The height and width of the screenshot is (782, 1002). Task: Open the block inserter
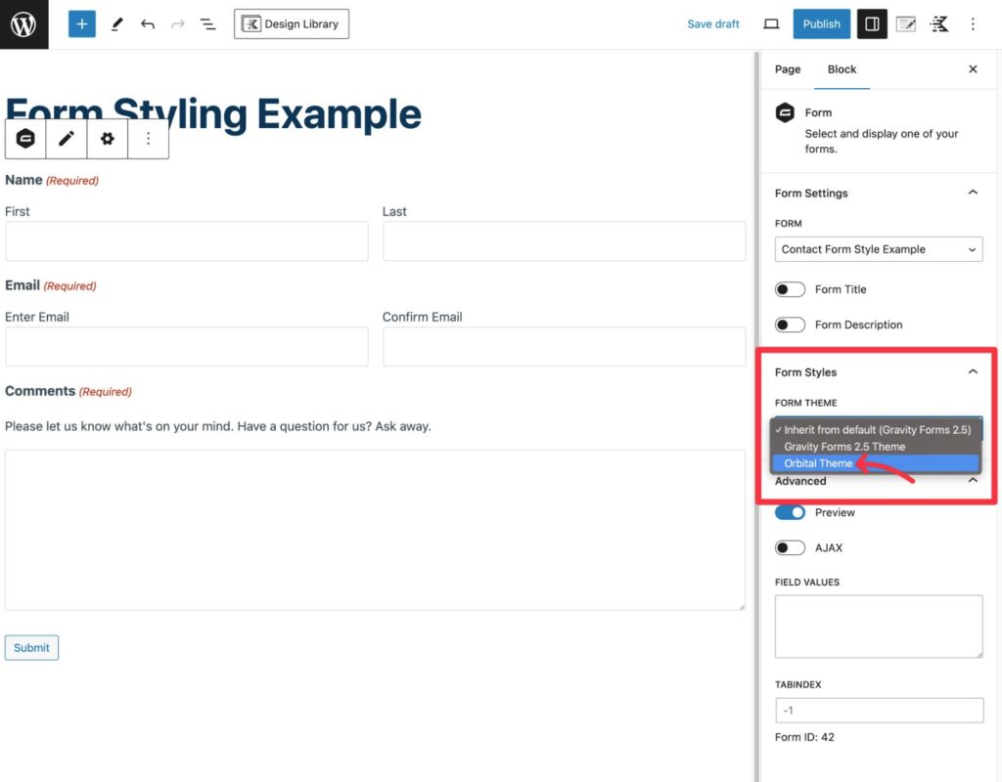pos(81,23)
